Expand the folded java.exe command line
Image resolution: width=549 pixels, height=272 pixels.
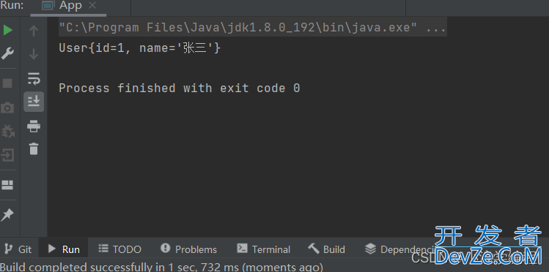435,28
